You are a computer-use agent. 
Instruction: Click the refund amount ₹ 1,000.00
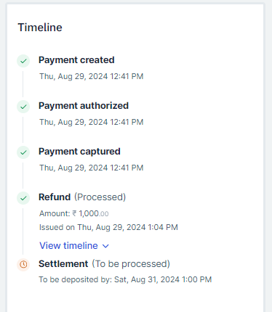90,213
